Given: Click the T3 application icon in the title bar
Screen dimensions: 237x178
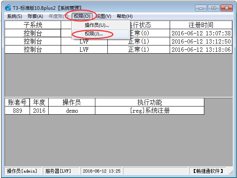Looking at the screenshot, I should pos(8,8).
